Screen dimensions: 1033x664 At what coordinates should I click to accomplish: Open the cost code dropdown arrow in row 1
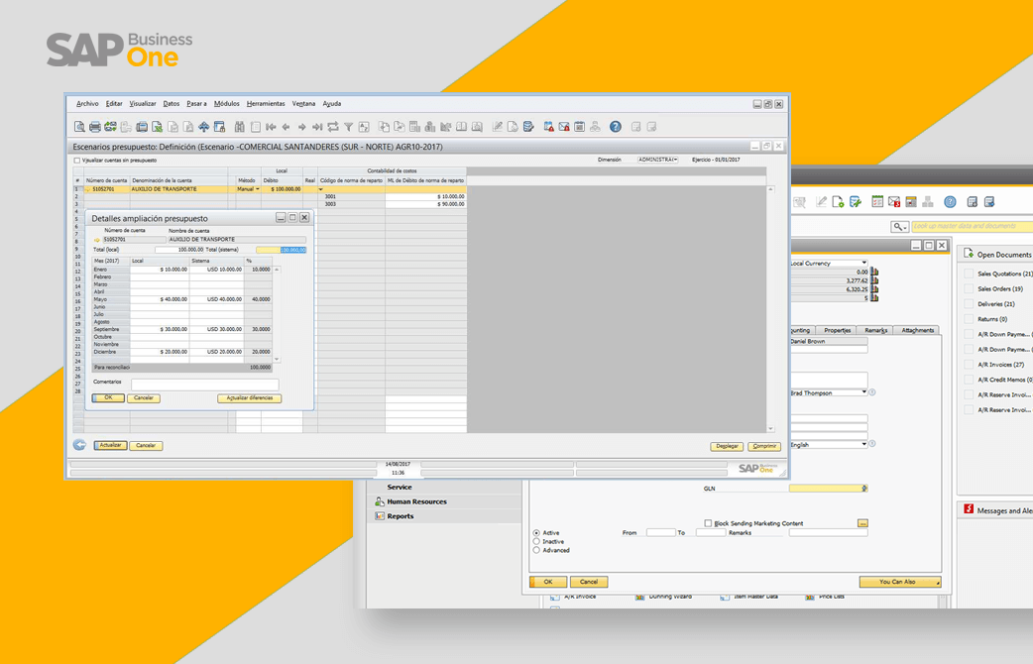(321, 189)
